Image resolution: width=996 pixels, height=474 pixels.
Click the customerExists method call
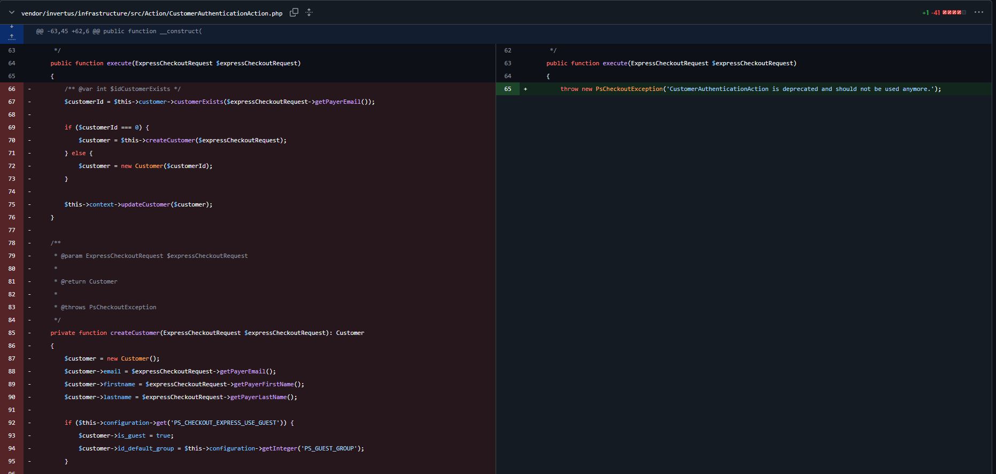tap(198, 102)
